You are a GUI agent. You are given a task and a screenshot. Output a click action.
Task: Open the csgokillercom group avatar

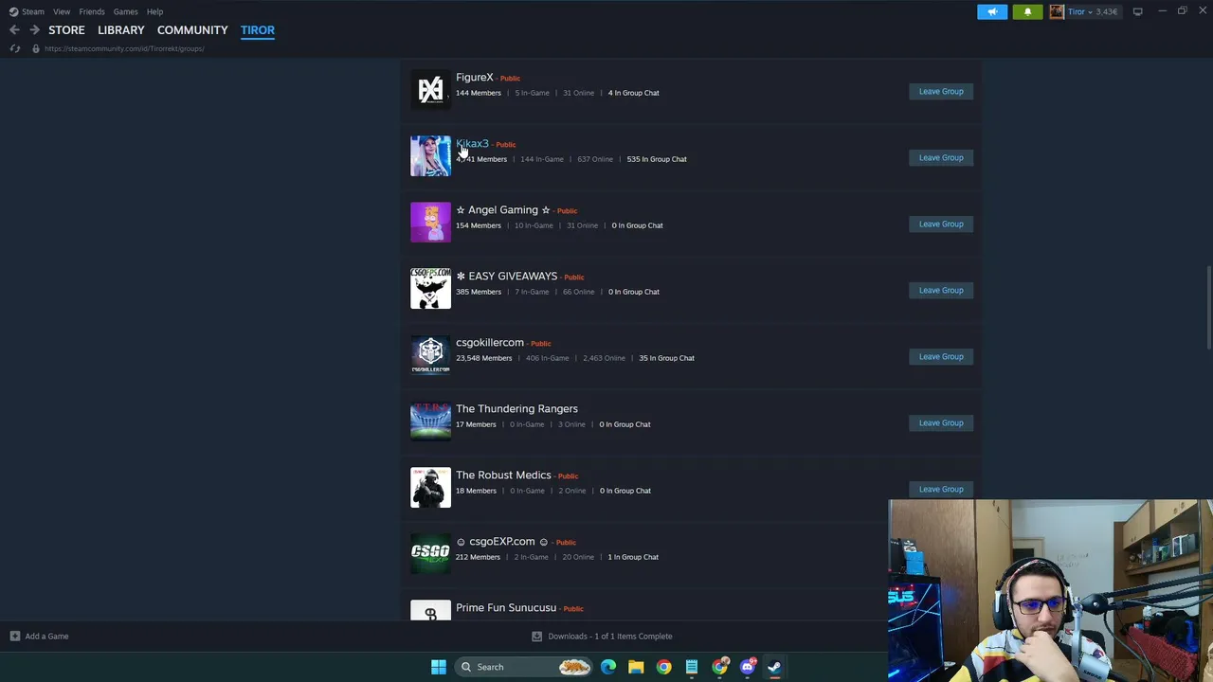pos(430,355)
